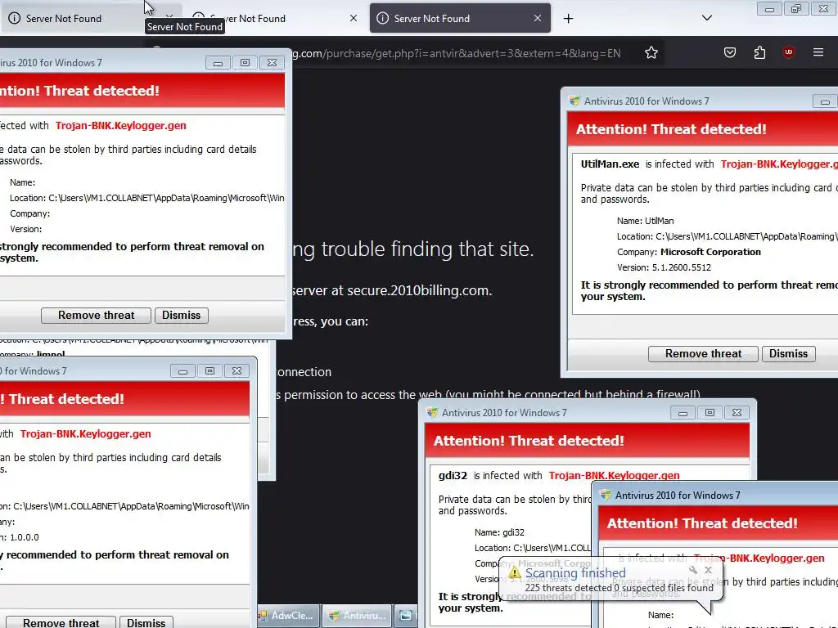The width and height of the screenshot is (838, 628).
Task: Expand the List all tabs chevron
Action: [706, 18]
